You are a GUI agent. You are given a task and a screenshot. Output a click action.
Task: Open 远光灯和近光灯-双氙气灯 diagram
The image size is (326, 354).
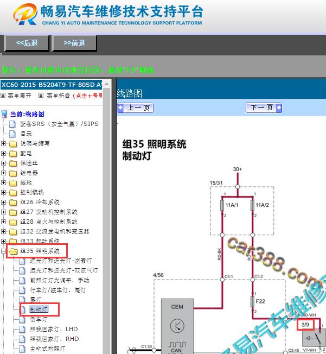tap(64, 271)
